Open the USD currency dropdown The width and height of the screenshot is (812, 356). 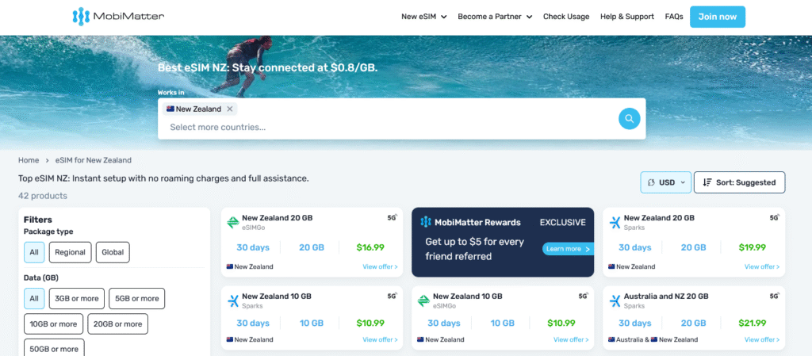[x=666, y=182]
